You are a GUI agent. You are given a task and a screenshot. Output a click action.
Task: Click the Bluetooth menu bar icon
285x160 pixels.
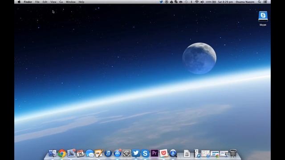point(191,2)
